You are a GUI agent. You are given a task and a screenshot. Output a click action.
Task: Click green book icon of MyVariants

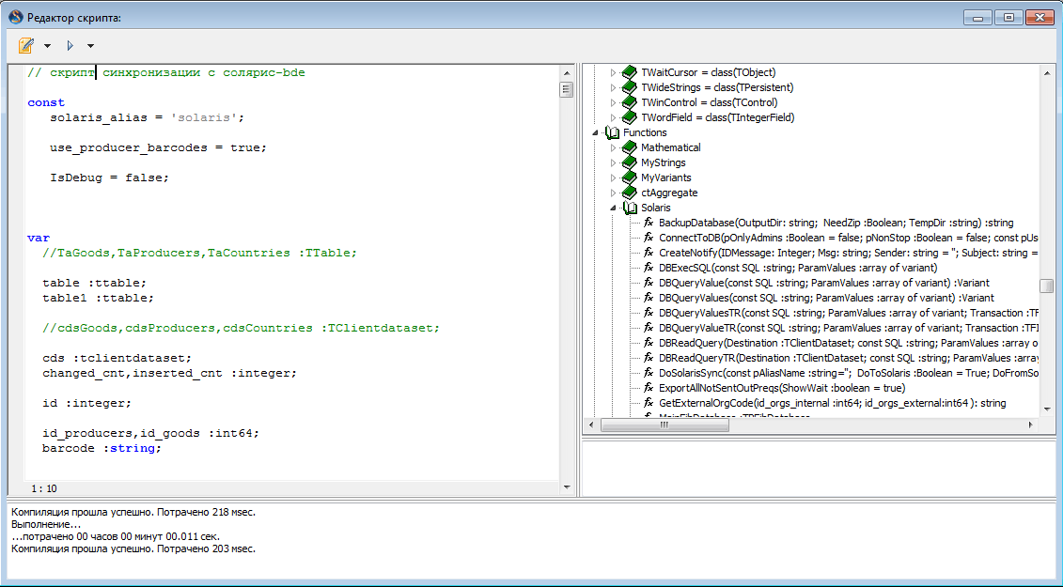click(x=629, y=178)
